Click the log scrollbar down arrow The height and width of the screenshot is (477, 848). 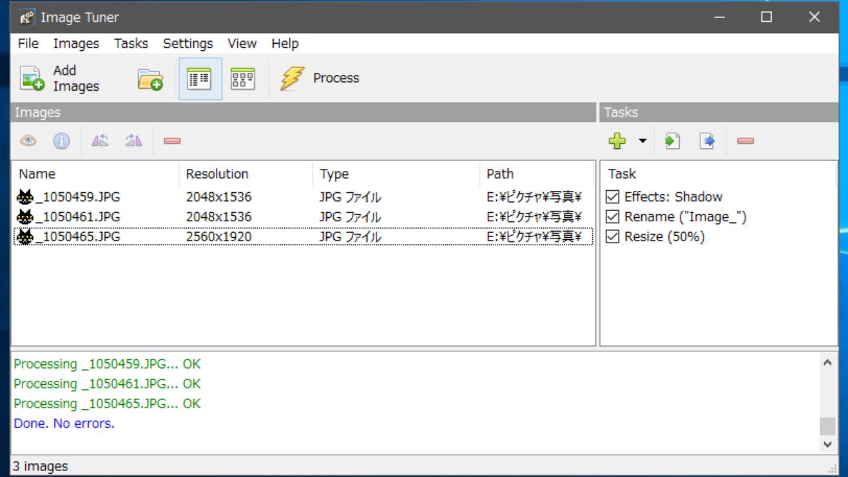[827, 445]
